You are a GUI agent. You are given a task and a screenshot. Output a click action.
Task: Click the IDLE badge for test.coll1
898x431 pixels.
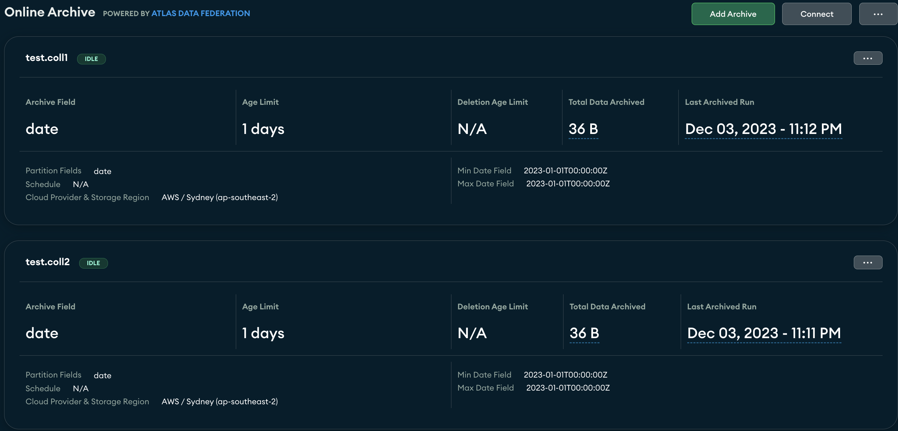coord(91,59)
